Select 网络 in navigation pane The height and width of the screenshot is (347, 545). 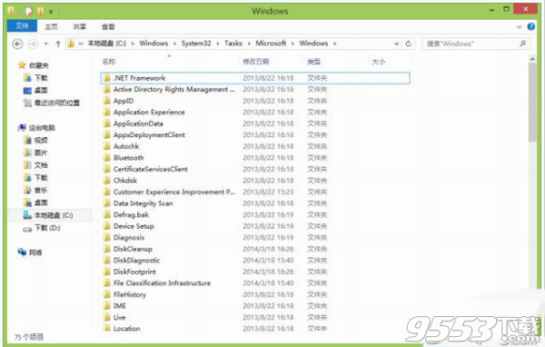coord(35,253)
